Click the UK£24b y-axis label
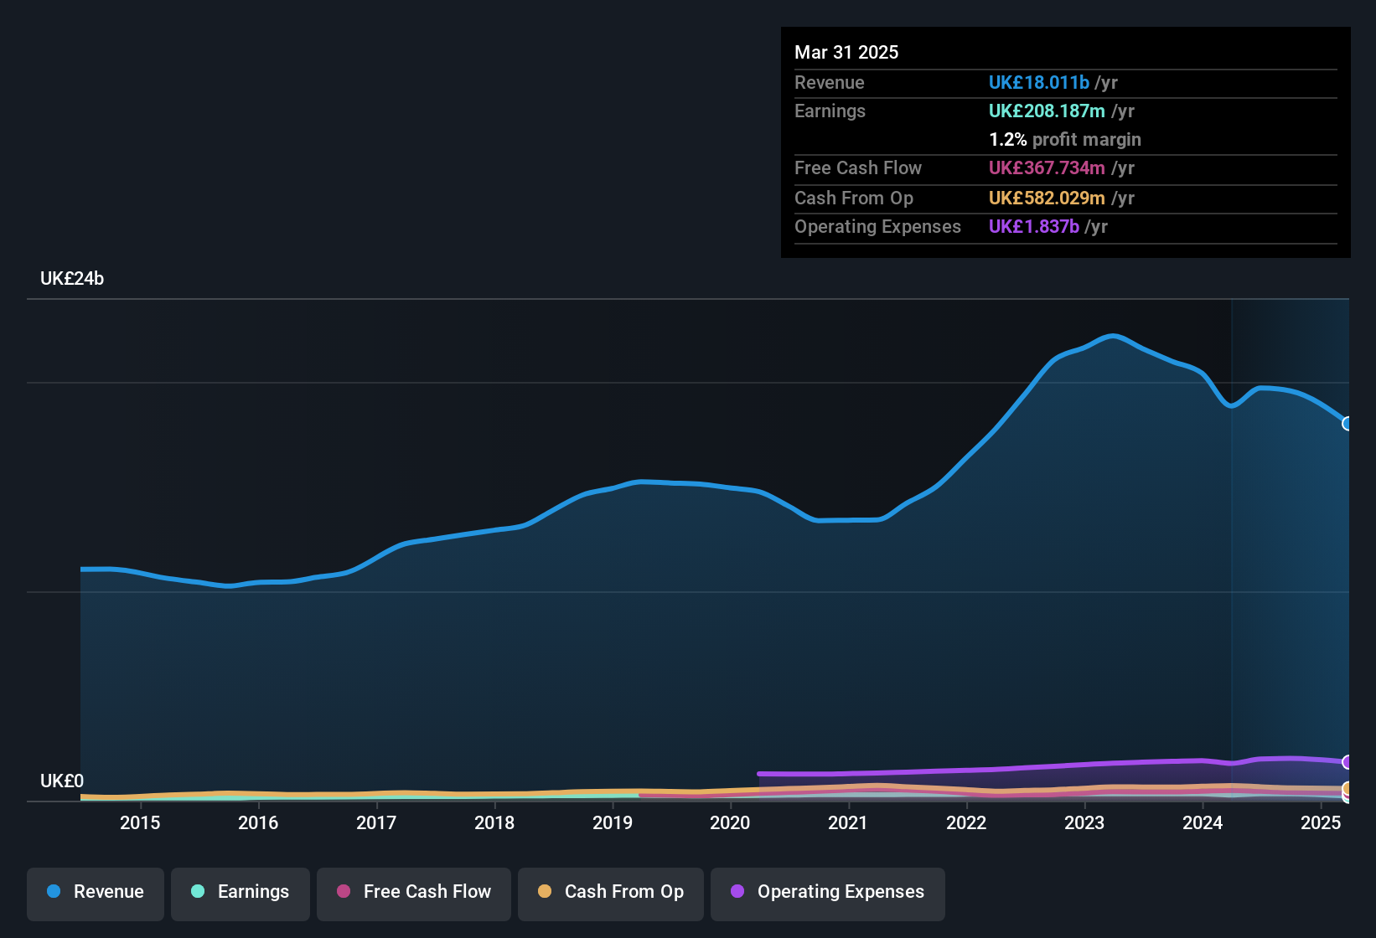 pyautogui.click(x=72, y=279)
